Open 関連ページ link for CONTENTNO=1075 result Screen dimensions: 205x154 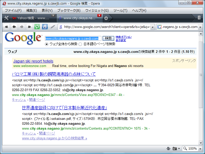pos(47,133)
